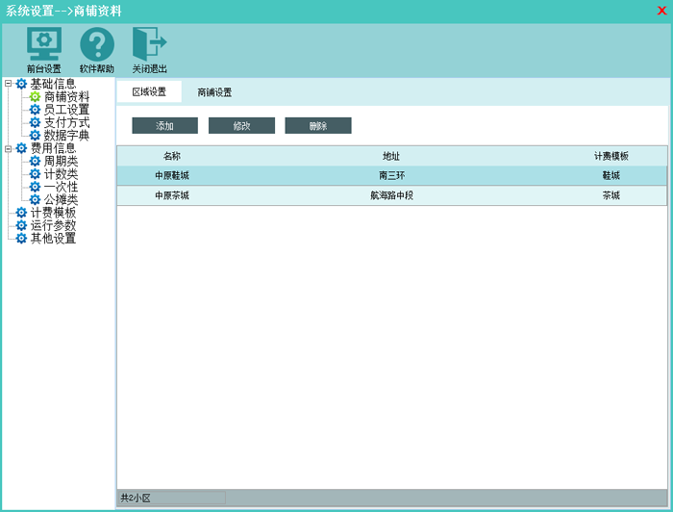
Task: Select the 商铺资料 tree node
Action: (x=66, y=97)
